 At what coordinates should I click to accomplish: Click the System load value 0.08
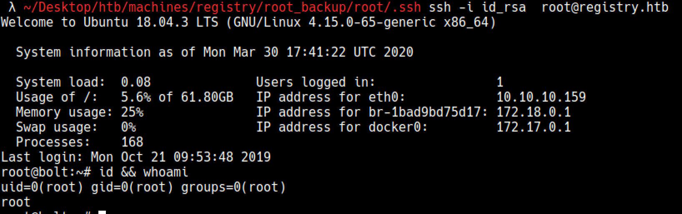point(136,82)
